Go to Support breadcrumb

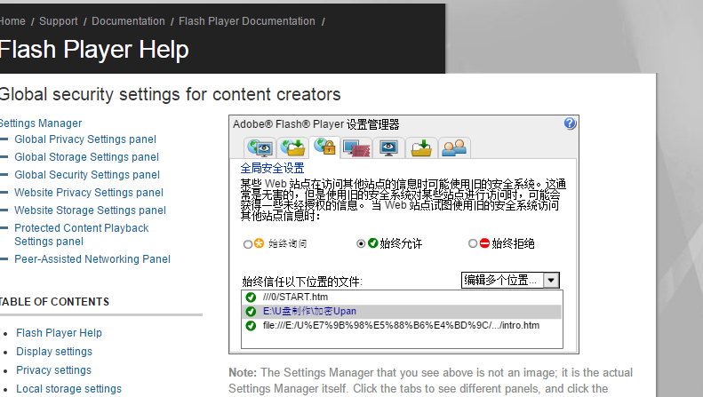tap(59, 21)
